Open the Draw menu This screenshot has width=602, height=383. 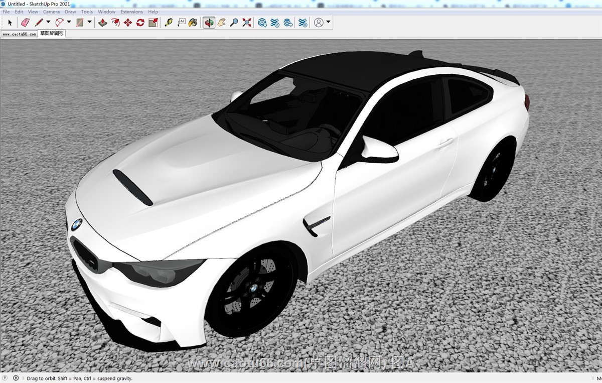(70, 12)
